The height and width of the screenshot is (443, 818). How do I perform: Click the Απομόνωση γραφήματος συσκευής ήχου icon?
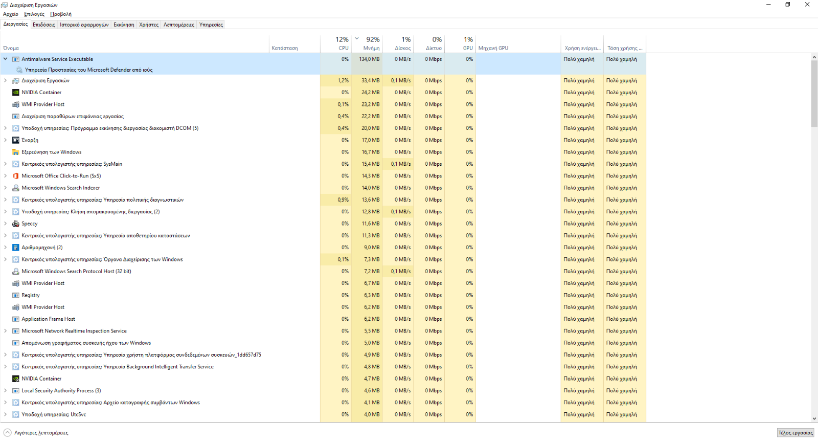(x=16, y=343)
